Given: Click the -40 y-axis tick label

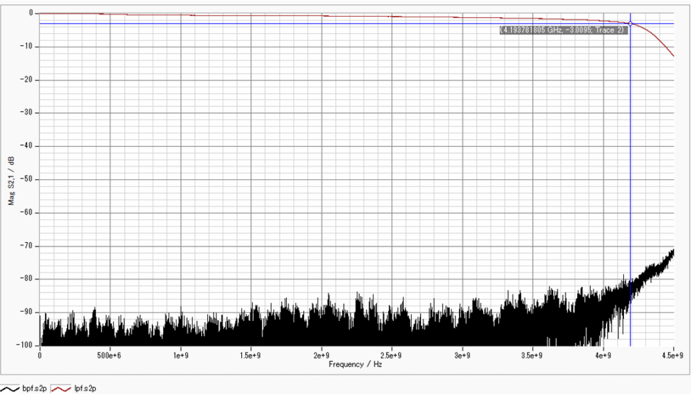Looking at the screenshot, I should pos(28,146).
